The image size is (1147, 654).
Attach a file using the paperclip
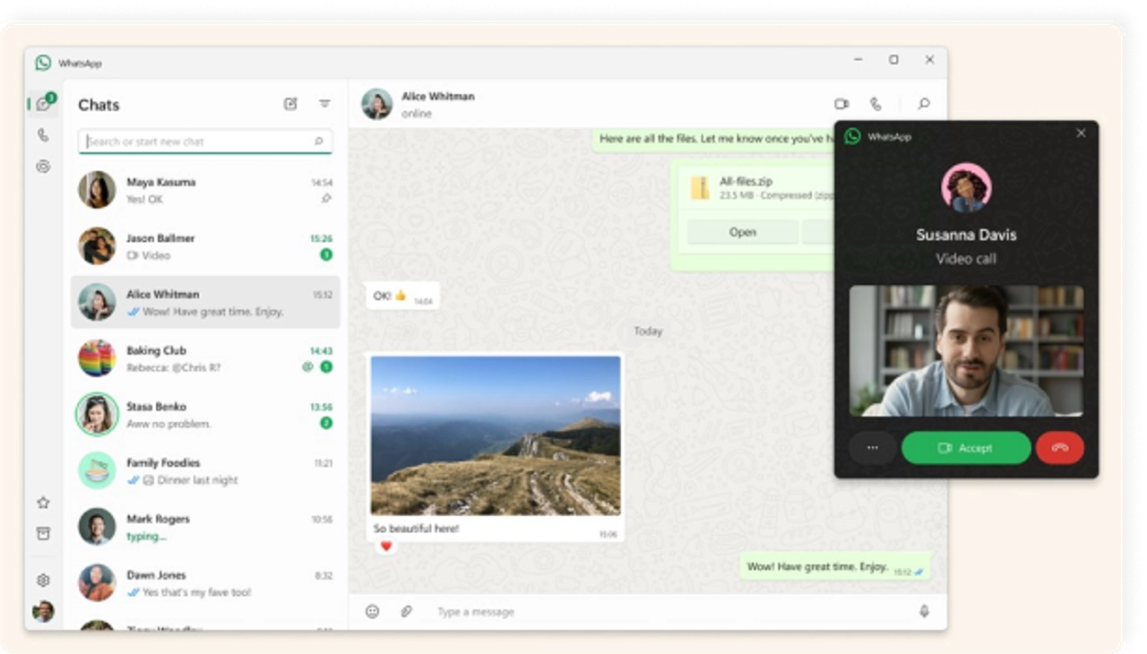(406, 611)
